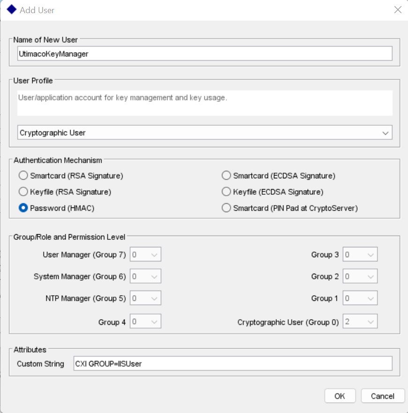The image size is (408, 413).
Task: Click the Group/Role and Permission Level heading
Action: (69, 237)
